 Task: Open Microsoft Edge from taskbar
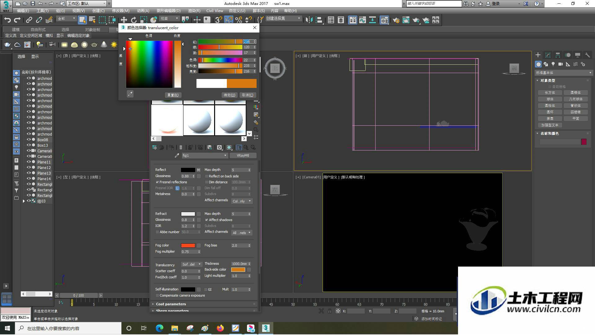(160, 328)
